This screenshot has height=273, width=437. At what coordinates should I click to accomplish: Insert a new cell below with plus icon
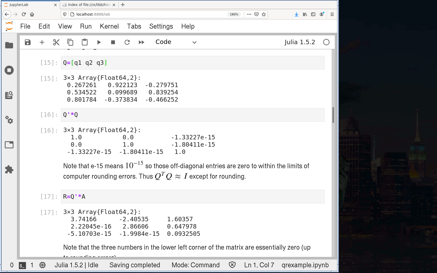(42, 42)
